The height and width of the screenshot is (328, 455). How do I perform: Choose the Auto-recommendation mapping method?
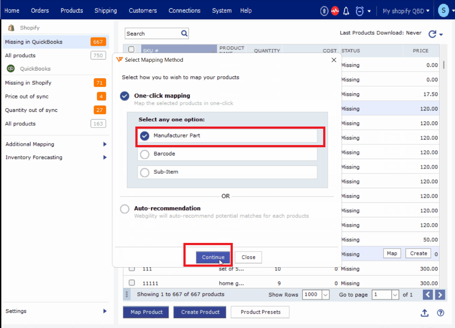(x=125, y=209)
